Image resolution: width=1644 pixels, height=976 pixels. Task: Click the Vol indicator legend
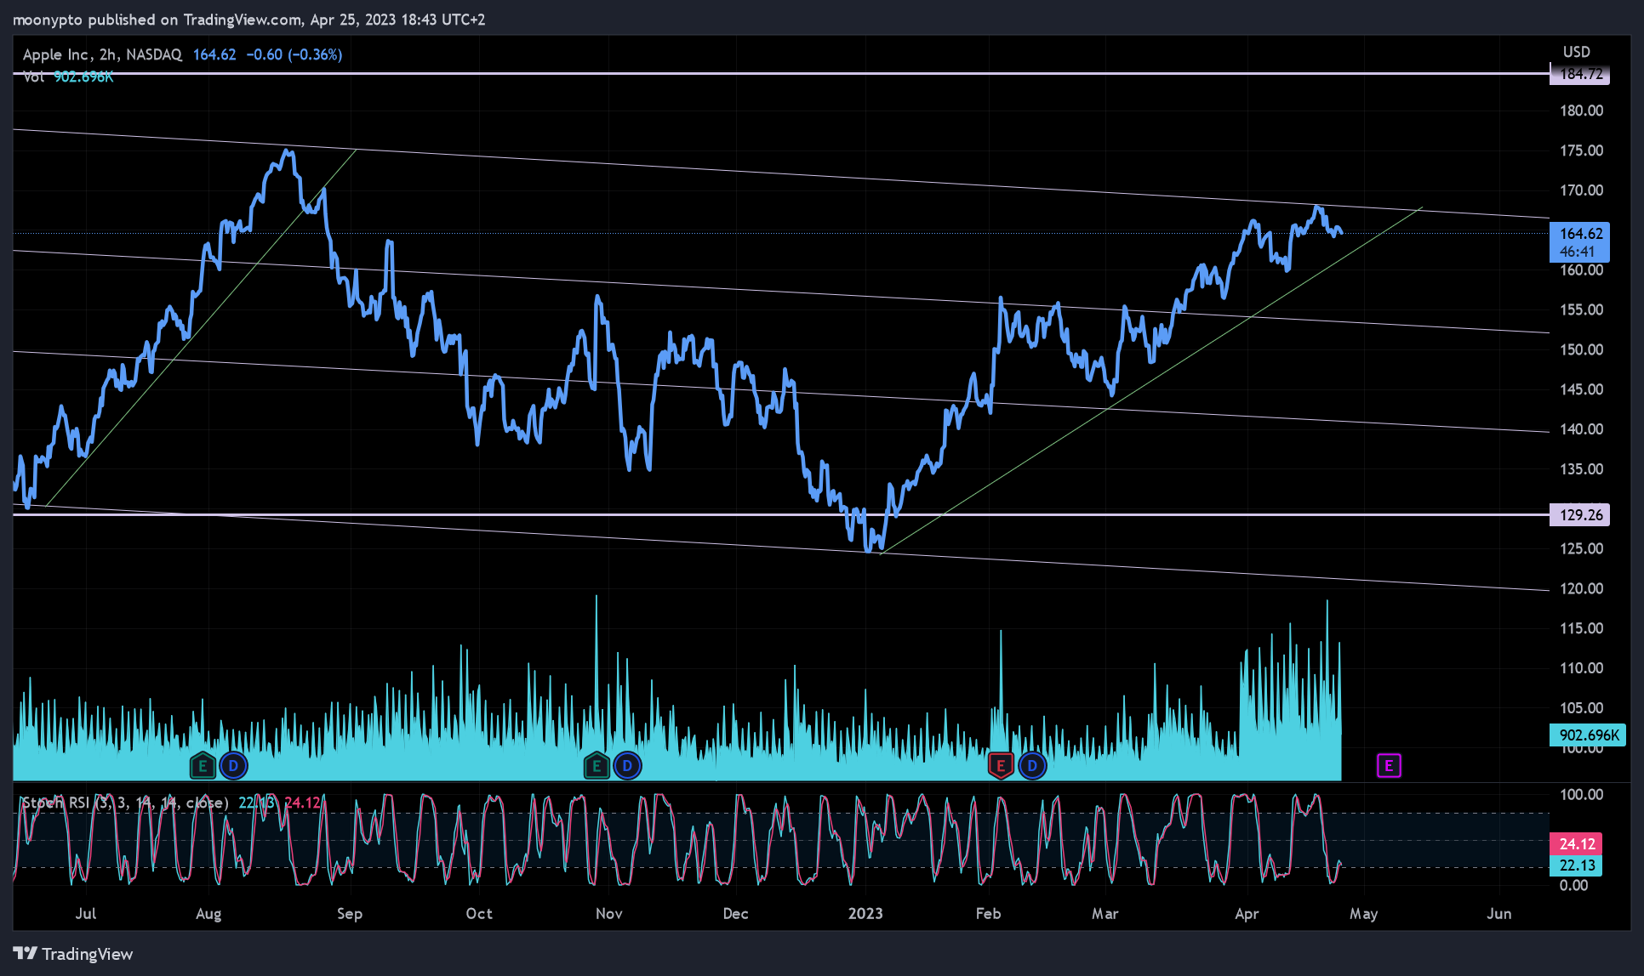coord(68,77)
